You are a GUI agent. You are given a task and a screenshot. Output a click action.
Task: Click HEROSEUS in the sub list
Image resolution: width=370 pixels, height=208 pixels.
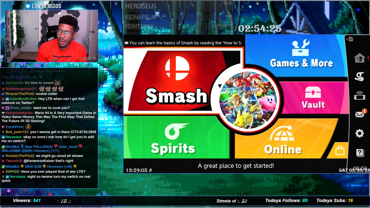click(141, 6)
